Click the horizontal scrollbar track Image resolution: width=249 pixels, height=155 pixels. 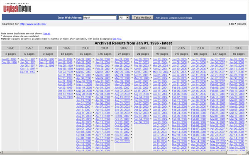coord(115,153)
